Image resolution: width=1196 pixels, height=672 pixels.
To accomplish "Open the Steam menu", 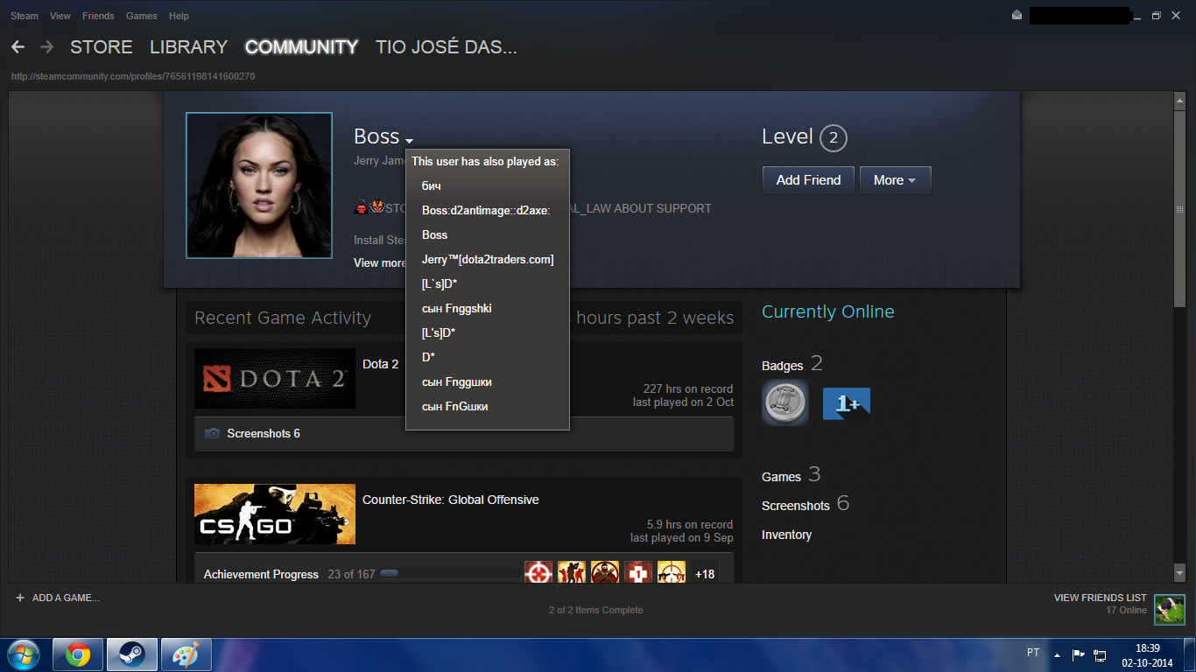I will click(x=25, y=16).
